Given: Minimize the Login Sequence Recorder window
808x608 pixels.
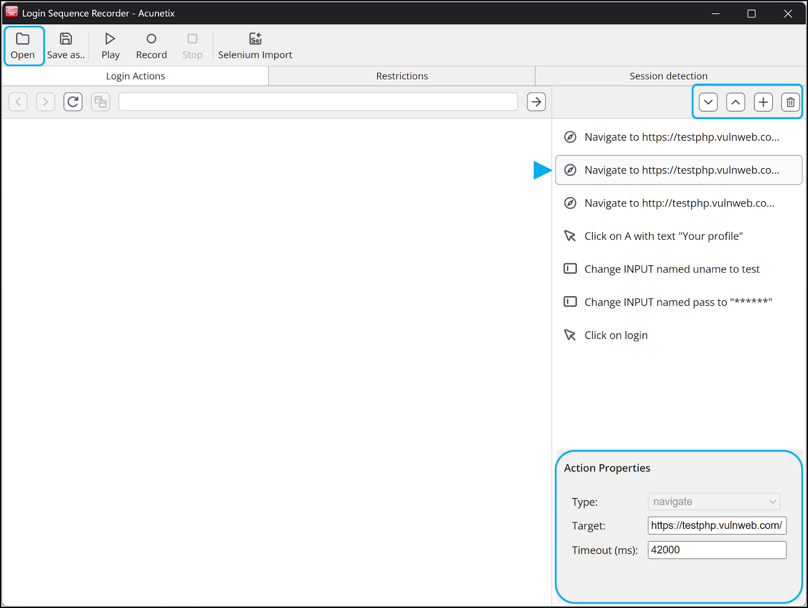Looking at the screenshot, I should click(716, 14).
